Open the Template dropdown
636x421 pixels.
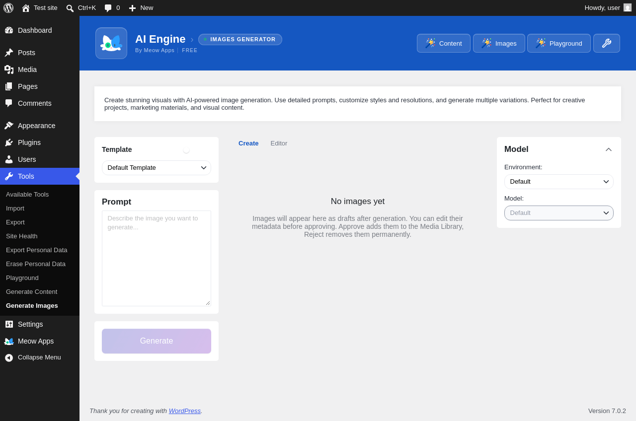click(157, 168)
